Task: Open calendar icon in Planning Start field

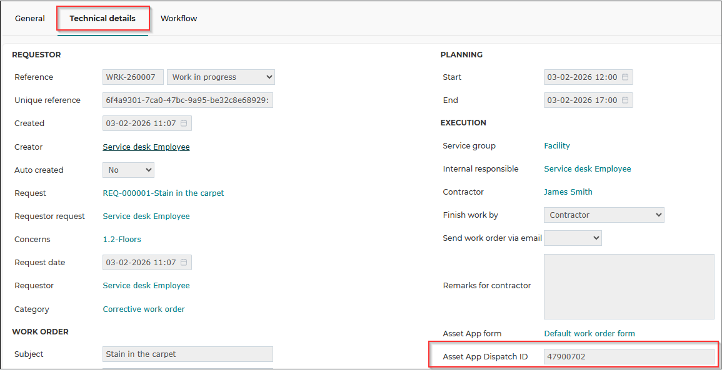Action: point(625,77)
